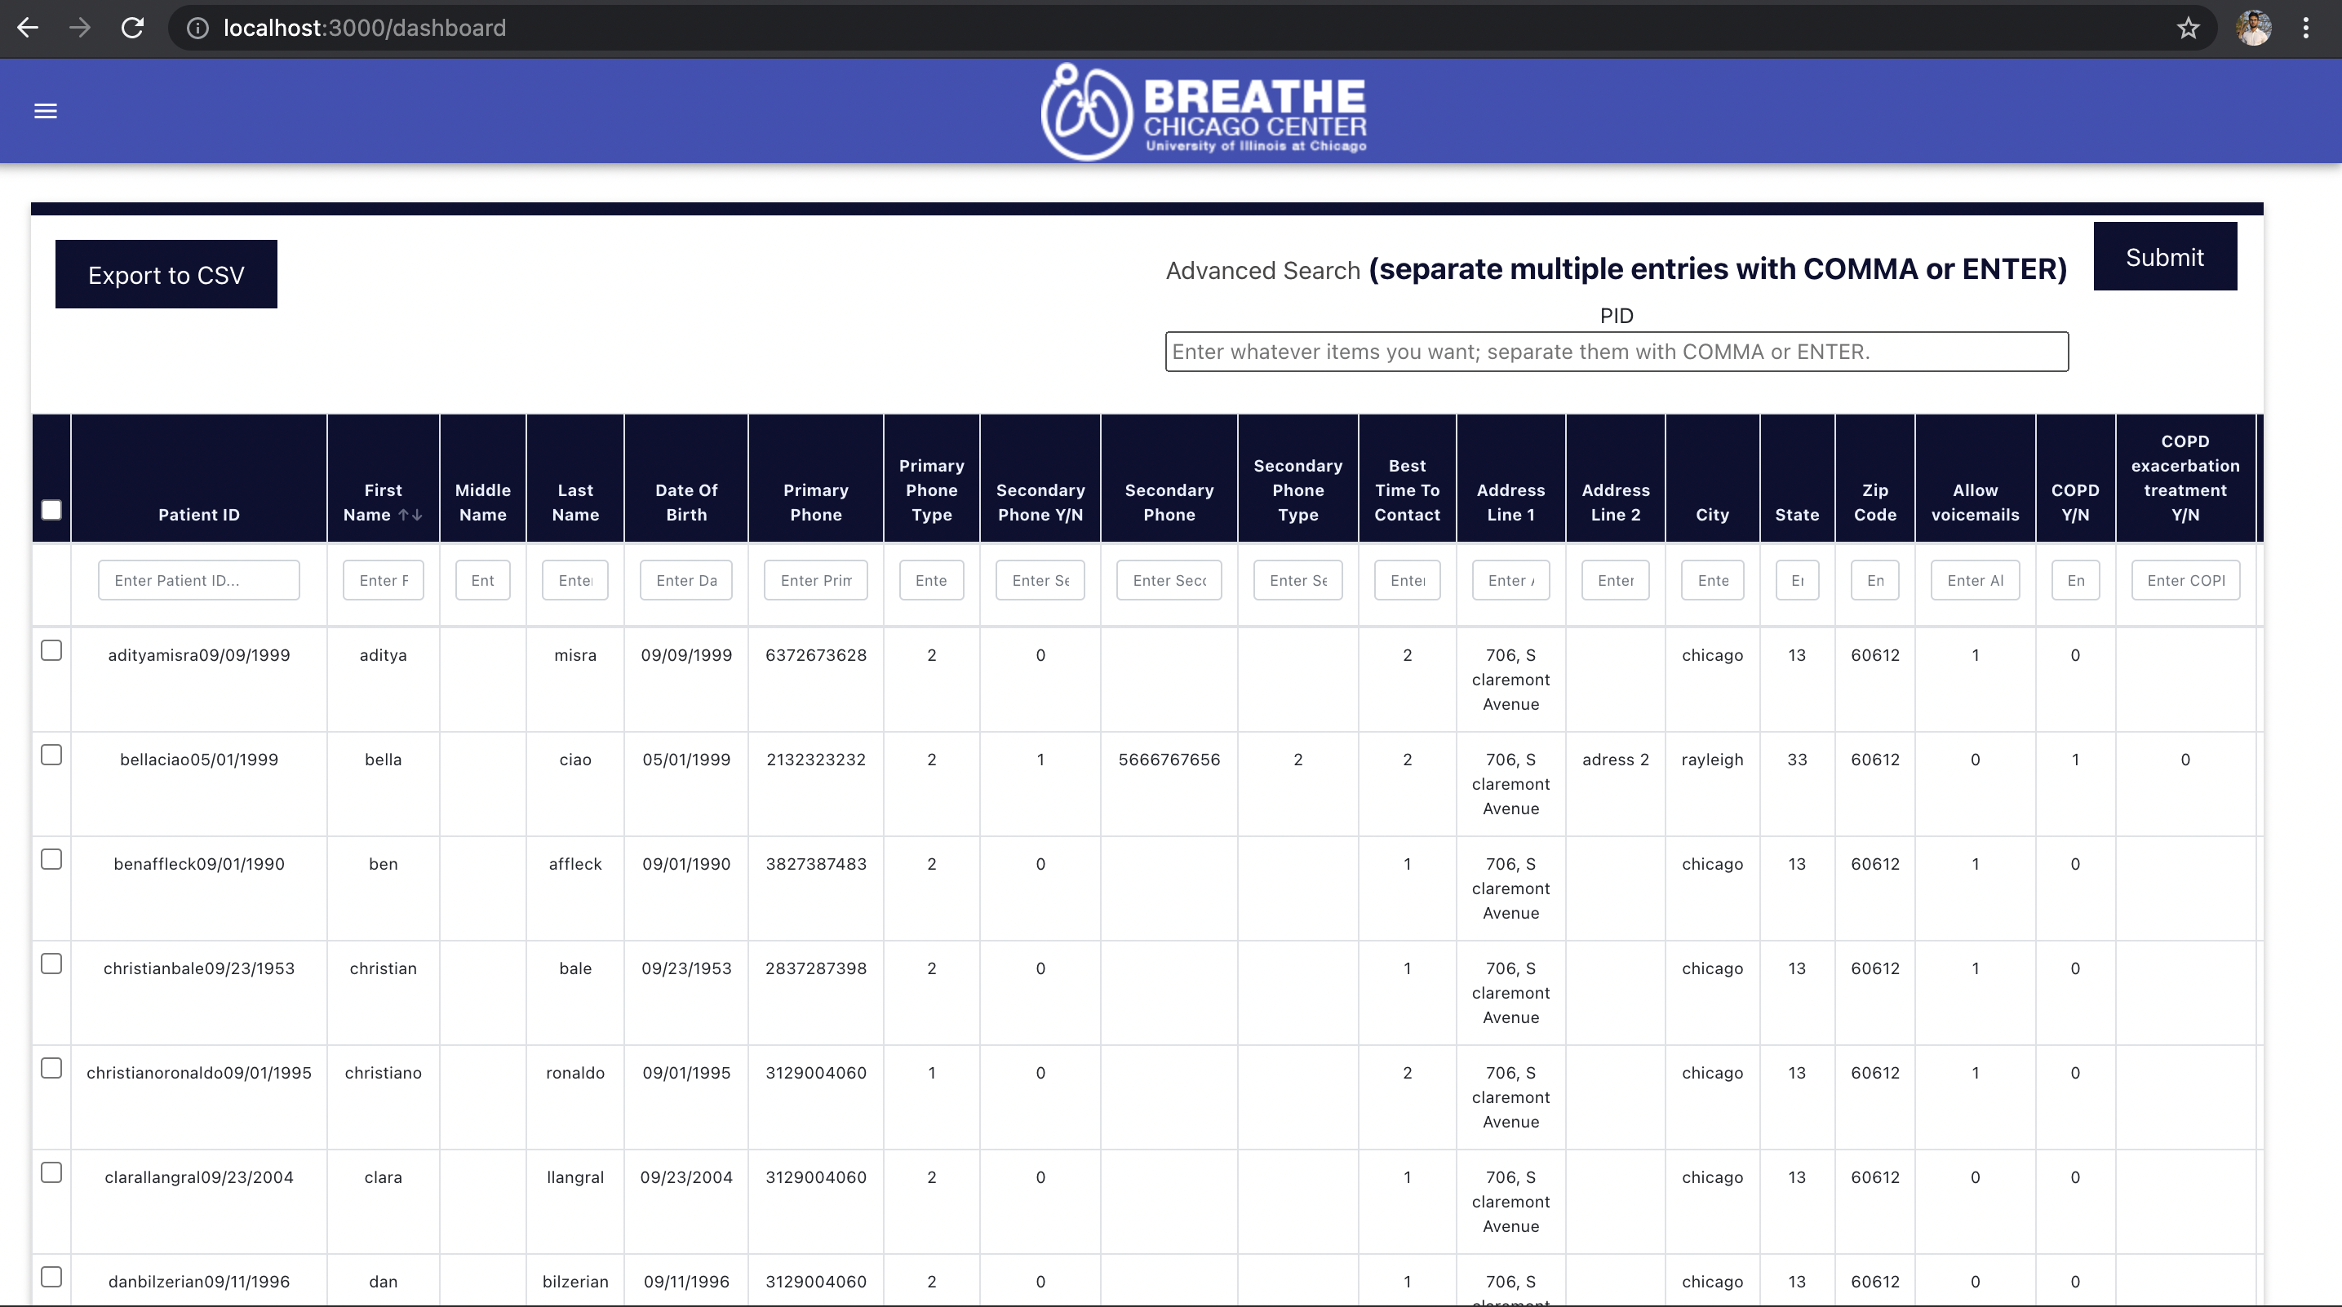Viewport: 2342px width, 1307px height.
Task: Click the Last Name column header
Action: pyautogui.click(x=574, y=502)
